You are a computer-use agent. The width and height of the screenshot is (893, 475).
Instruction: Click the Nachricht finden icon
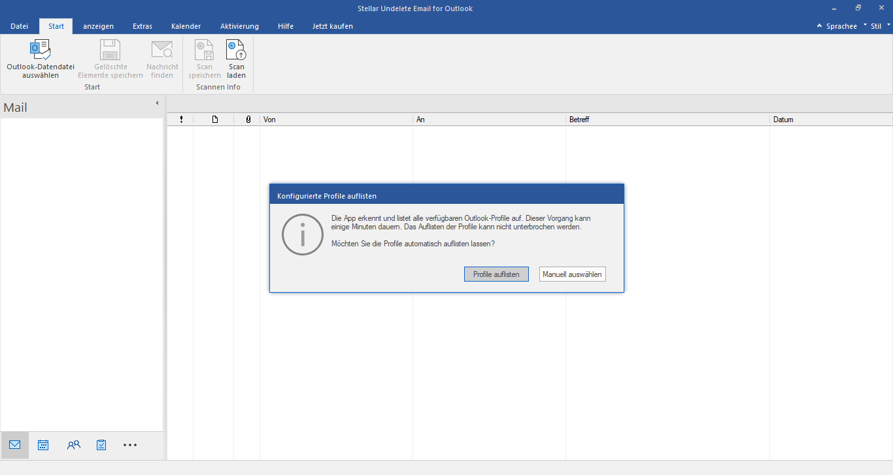(161, 50)
